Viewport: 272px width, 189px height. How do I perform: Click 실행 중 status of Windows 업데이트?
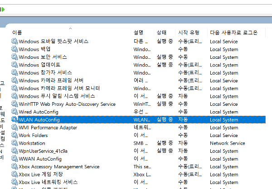[x=165, y=65]
